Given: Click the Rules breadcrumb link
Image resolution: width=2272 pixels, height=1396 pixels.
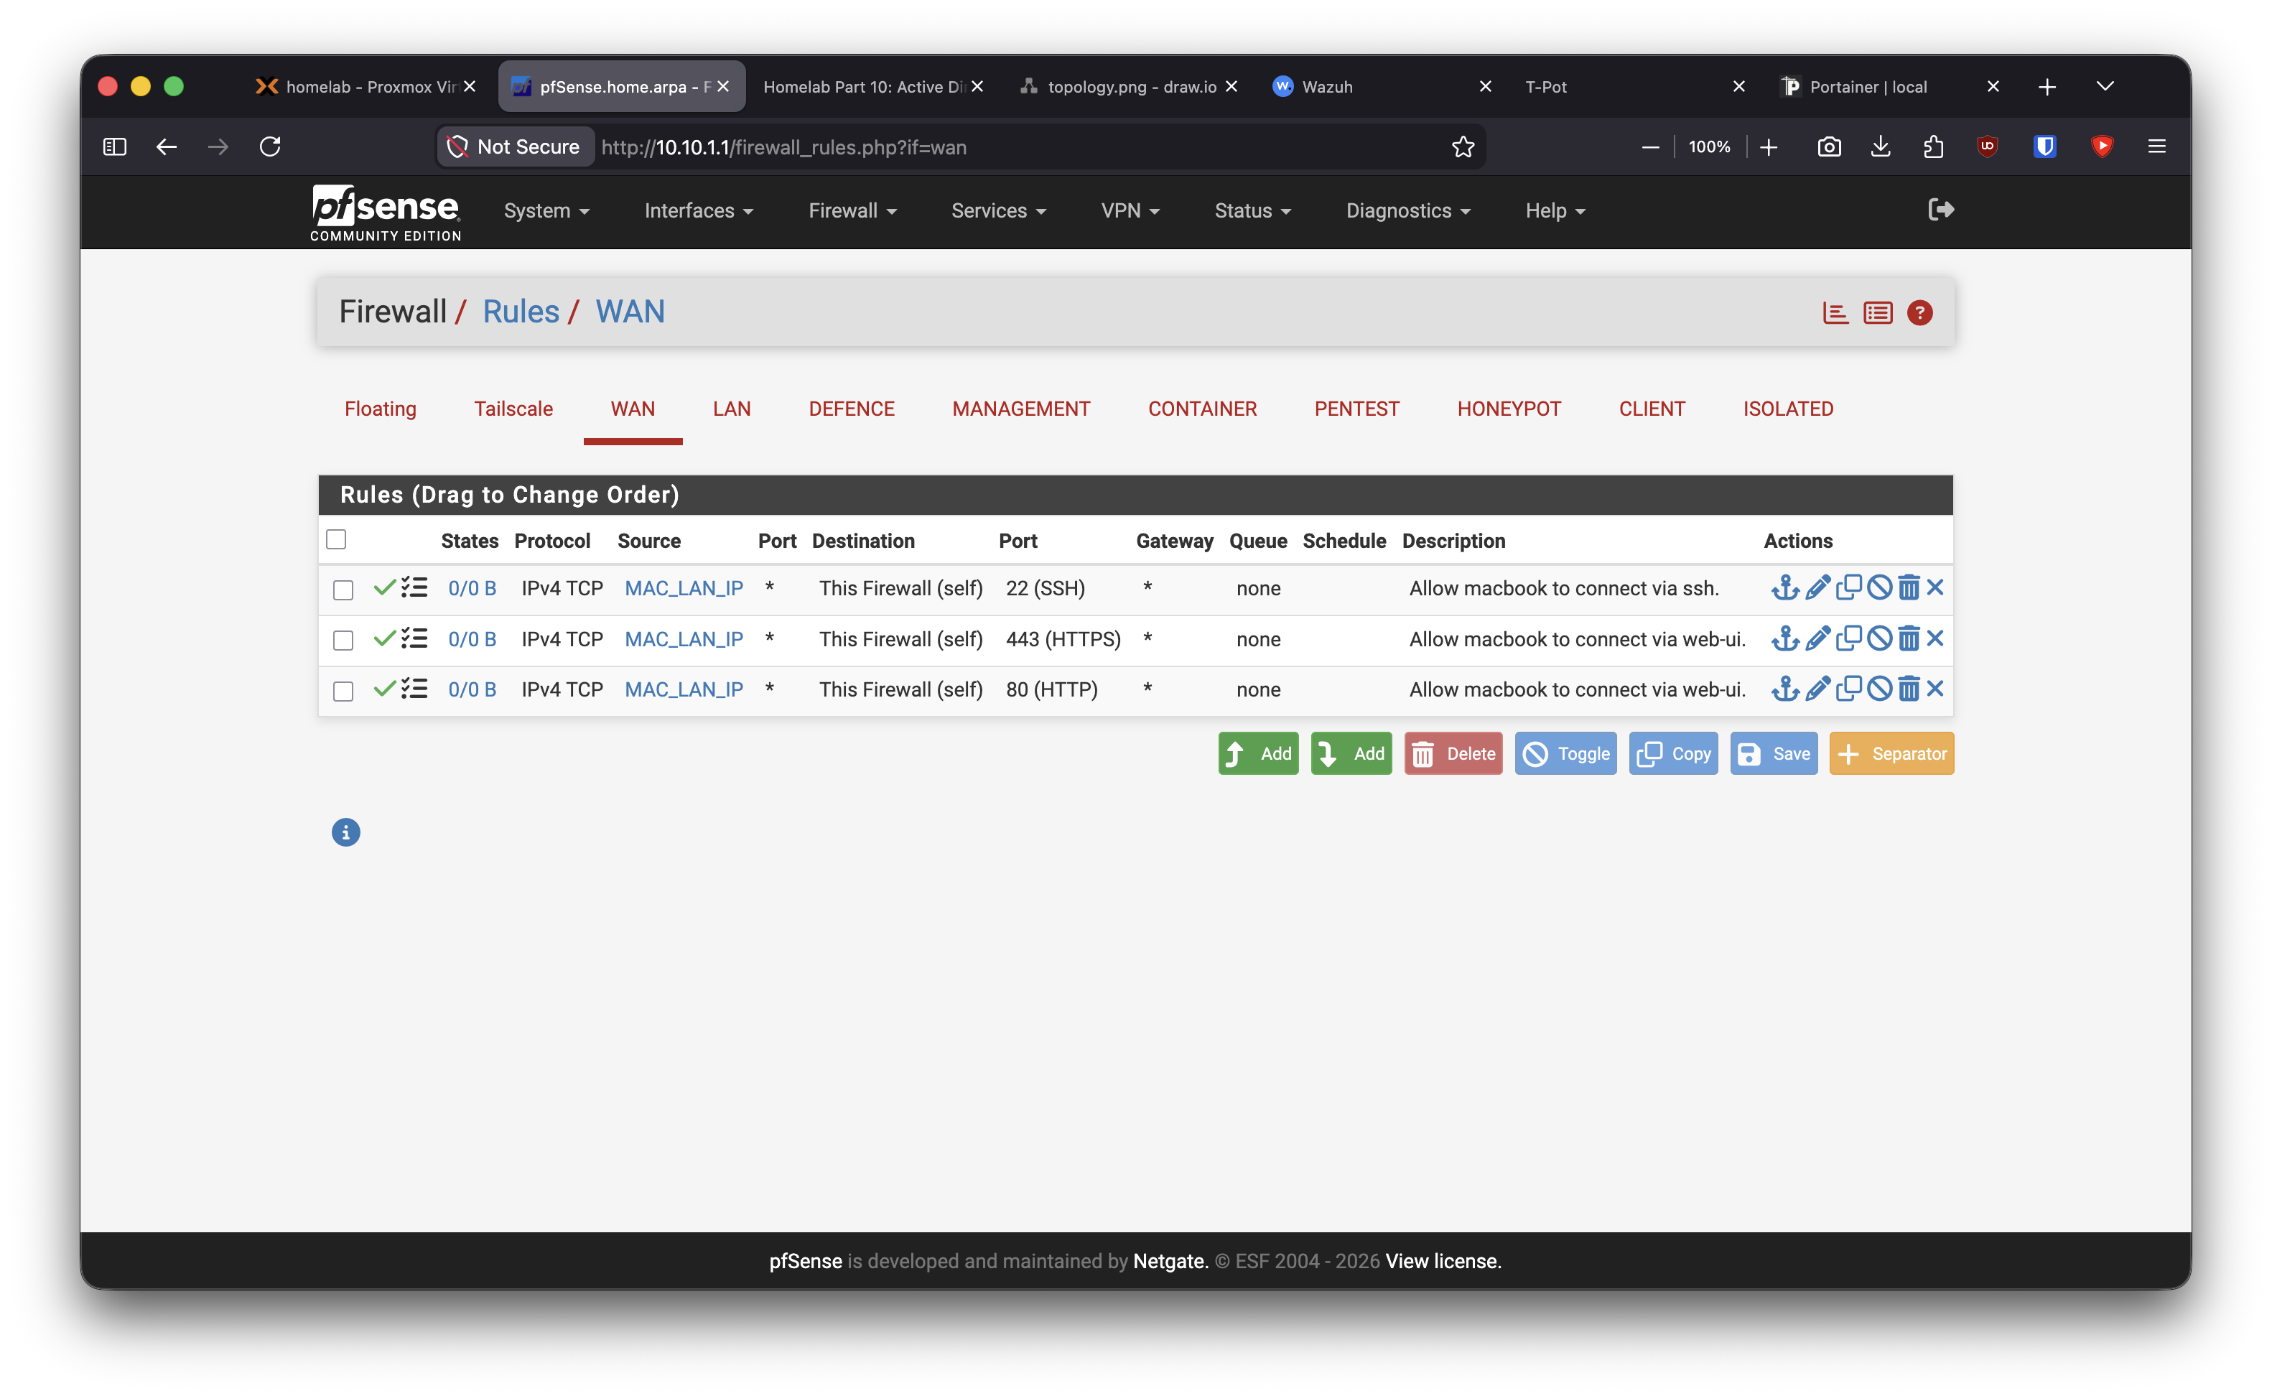Looking at the screenshot, I should pyautogui.click(x=521, y=312).
